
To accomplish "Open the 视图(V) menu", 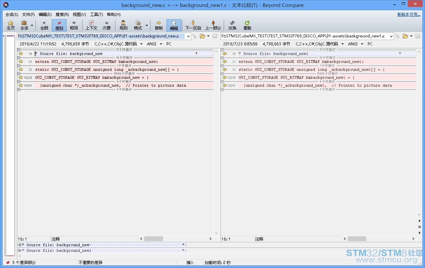I will [80, 15].
